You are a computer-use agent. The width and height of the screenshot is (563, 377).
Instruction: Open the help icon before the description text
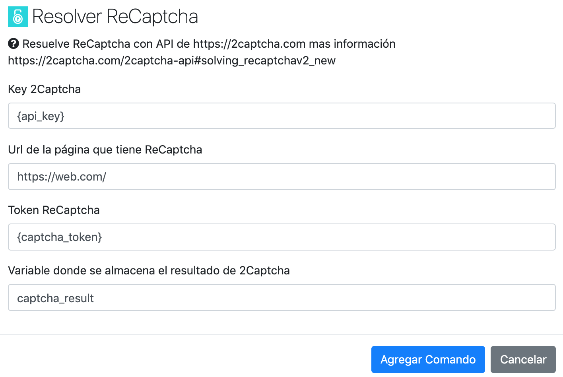tap(13, 43)
